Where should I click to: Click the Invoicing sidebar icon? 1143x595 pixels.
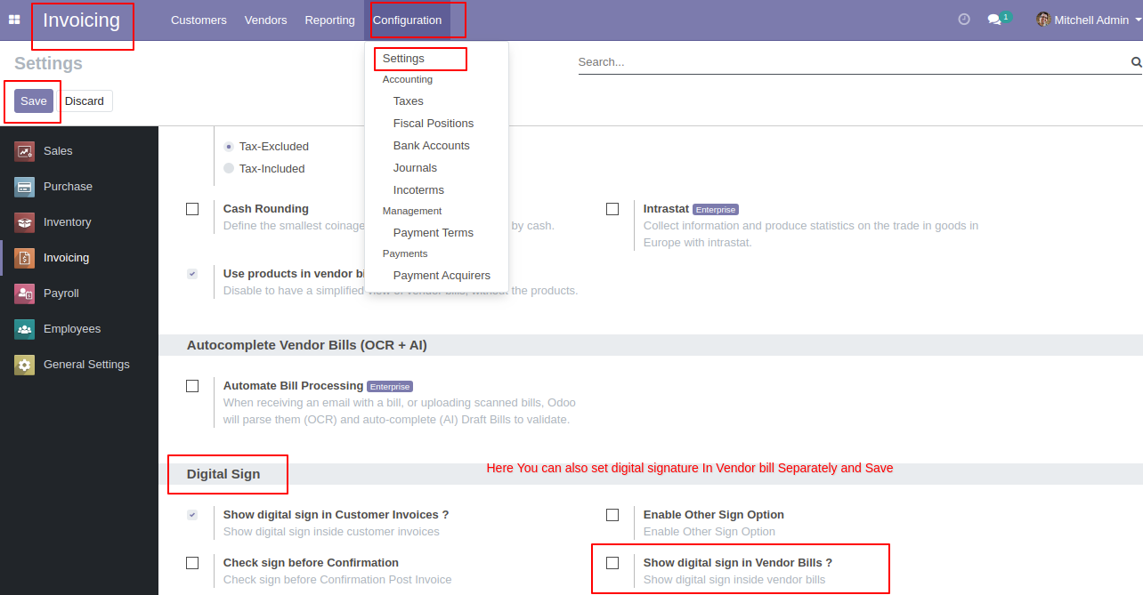24,258
